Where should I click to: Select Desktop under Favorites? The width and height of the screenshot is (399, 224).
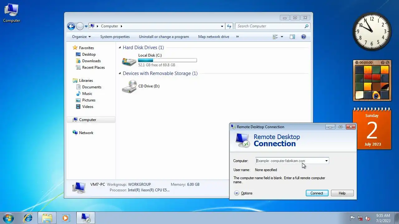(x=86, y=54)
